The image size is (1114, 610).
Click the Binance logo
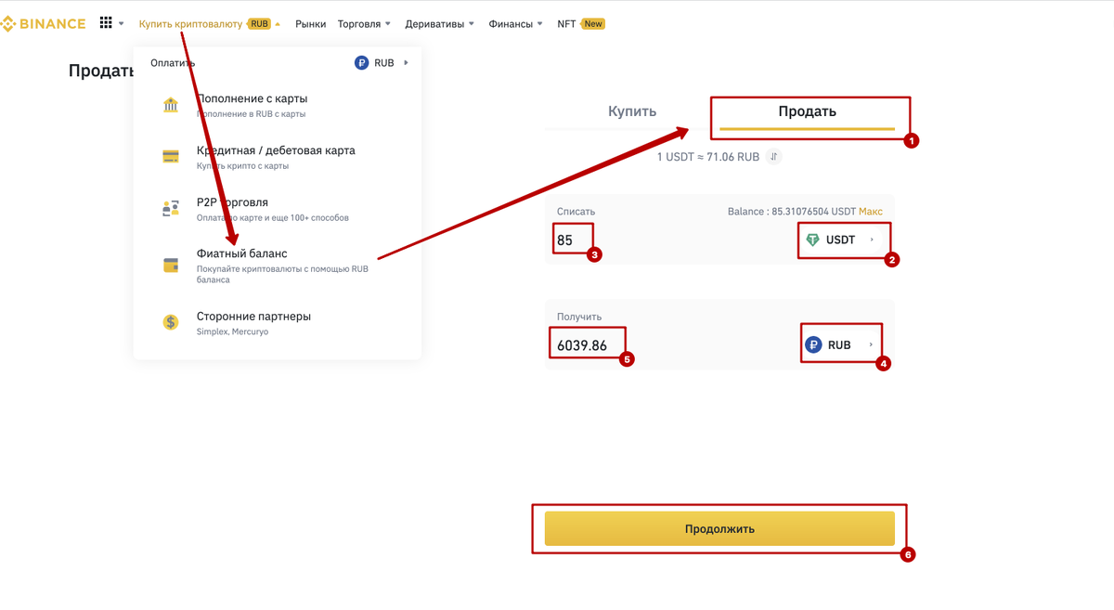(x=43, y=24)
